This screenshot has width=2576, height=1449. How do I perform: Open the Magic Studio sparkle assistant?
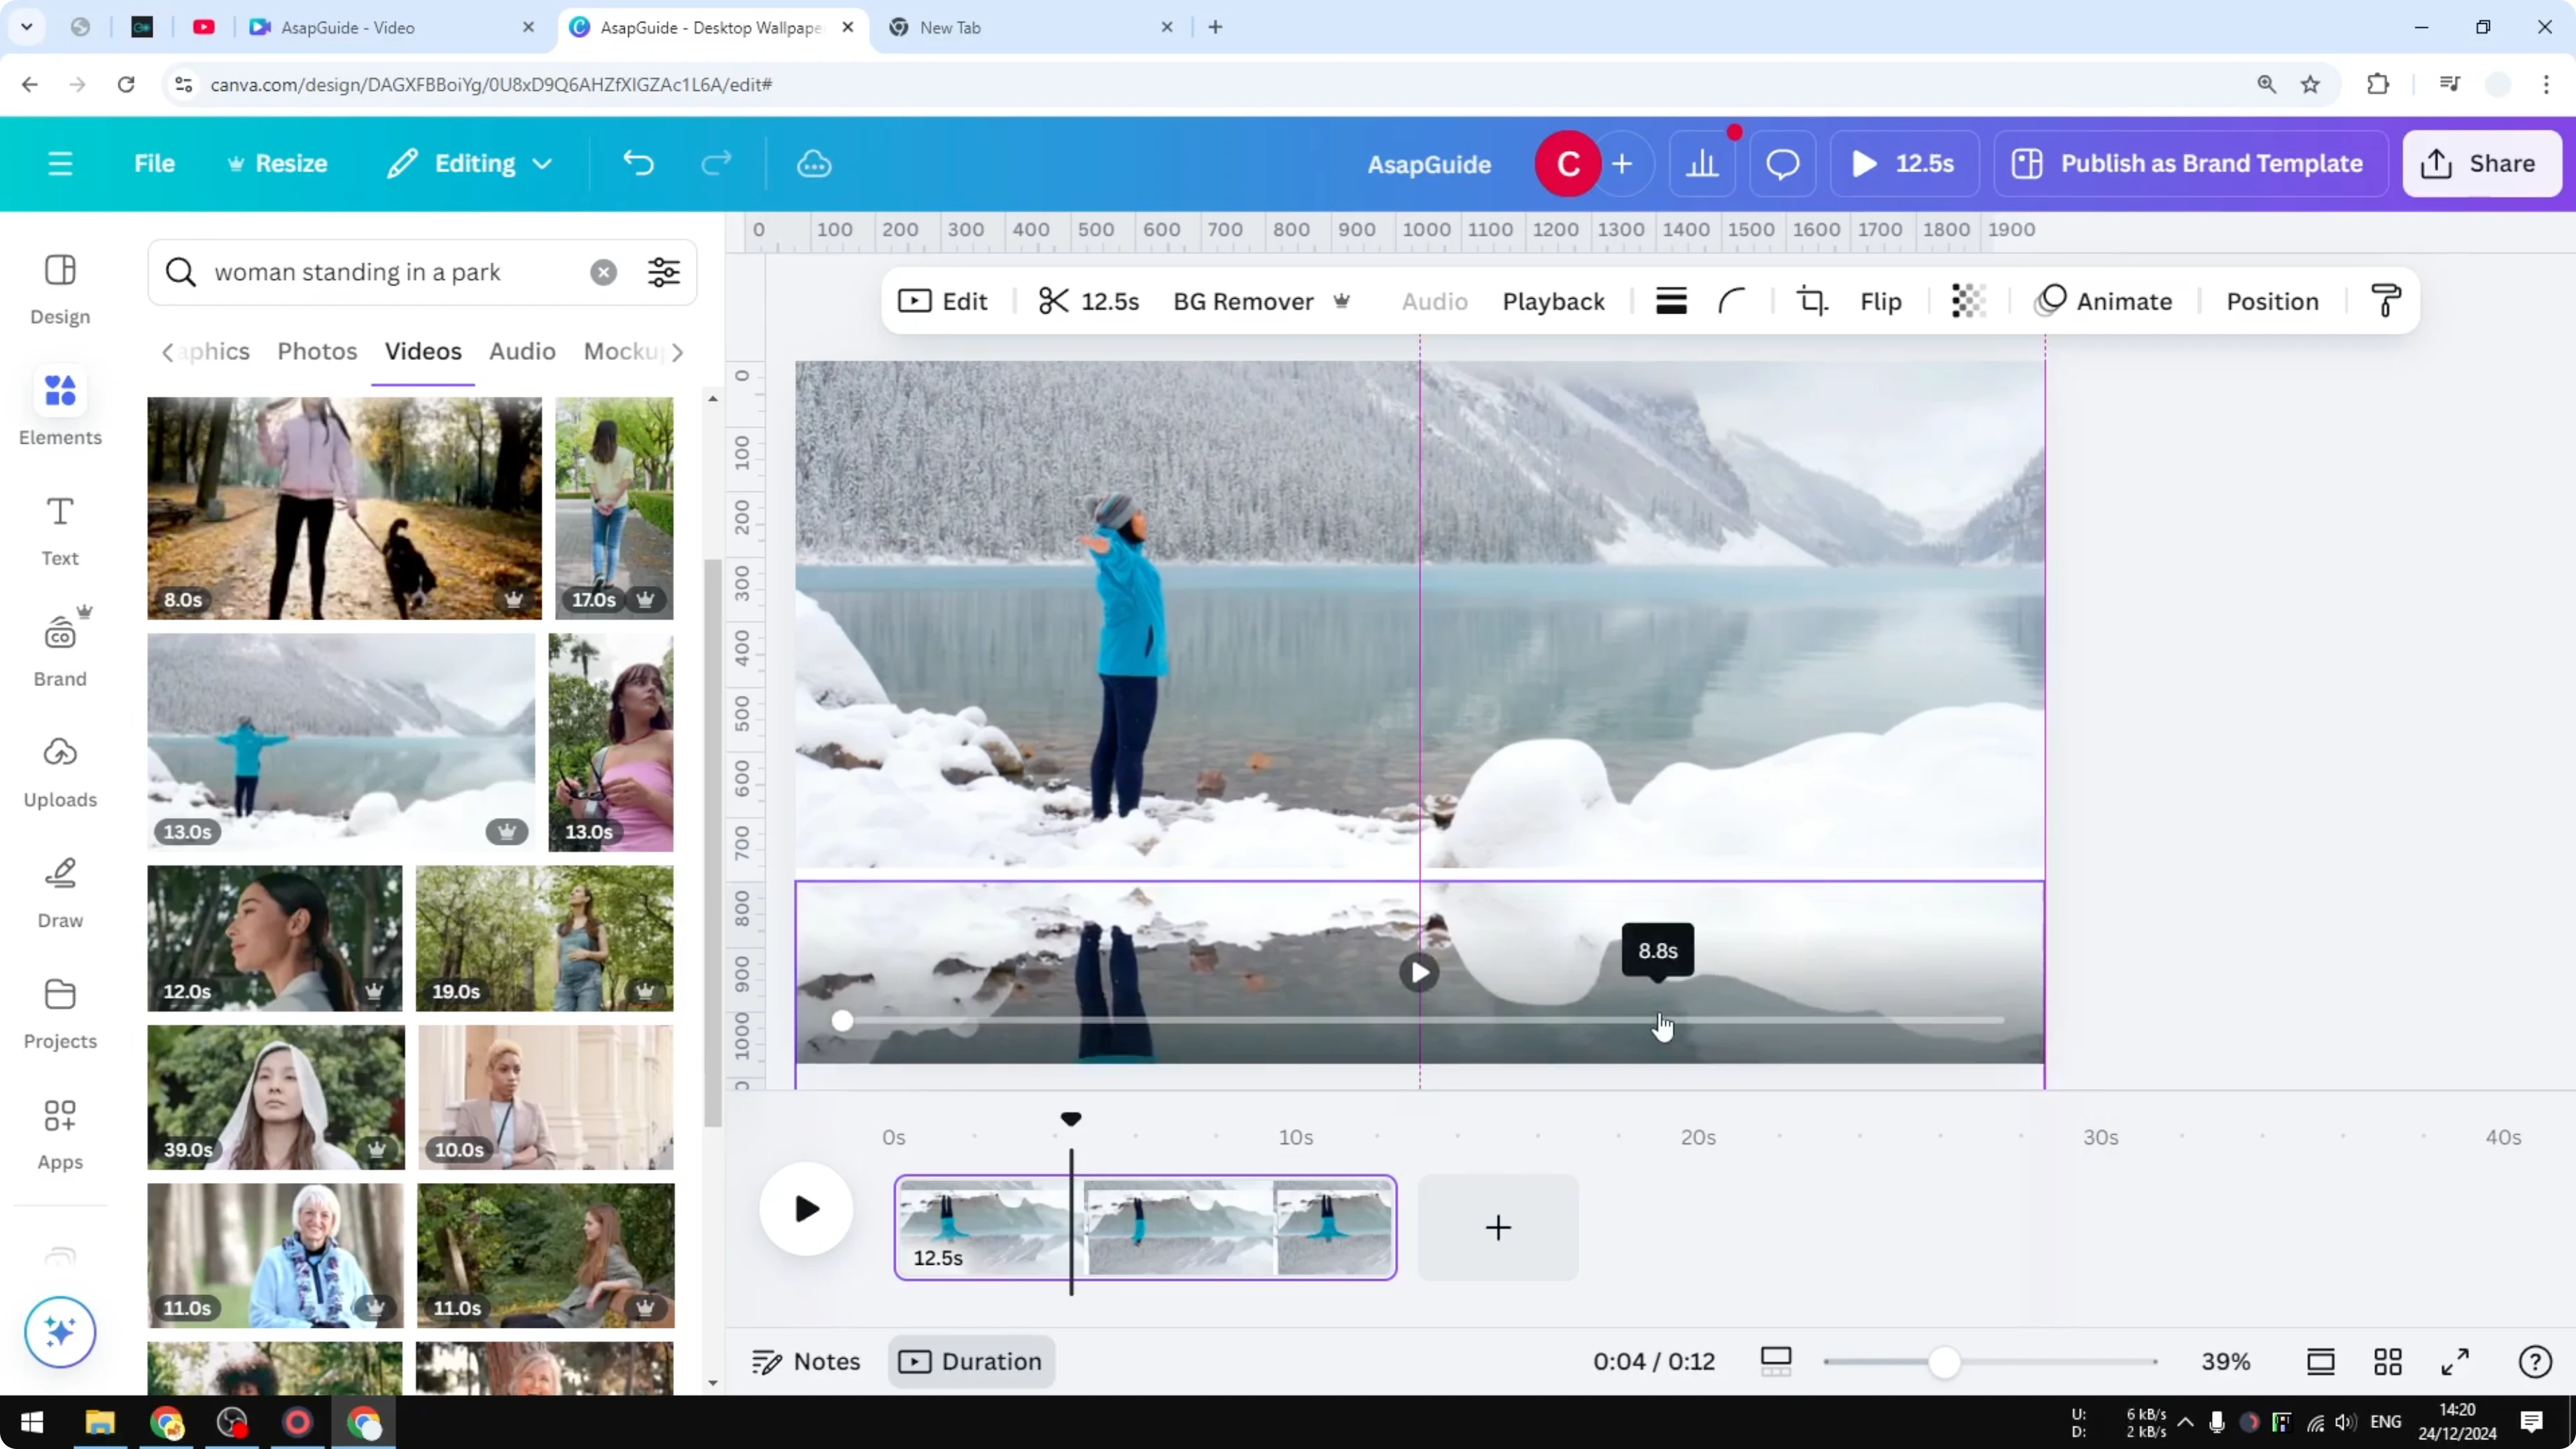59,1333
